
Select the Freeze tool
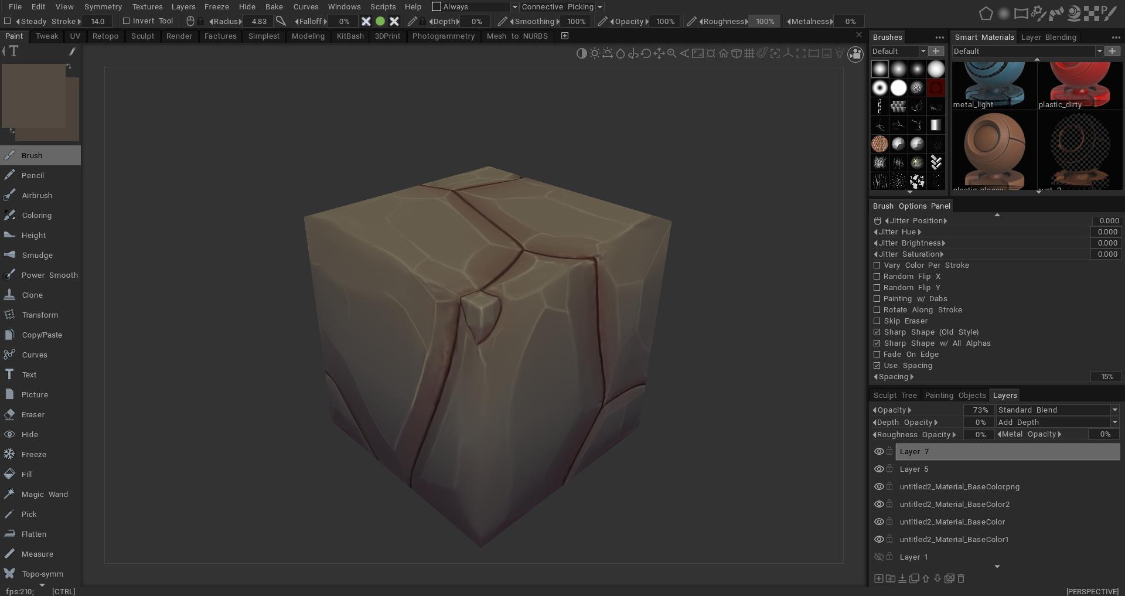pos(40,454)
